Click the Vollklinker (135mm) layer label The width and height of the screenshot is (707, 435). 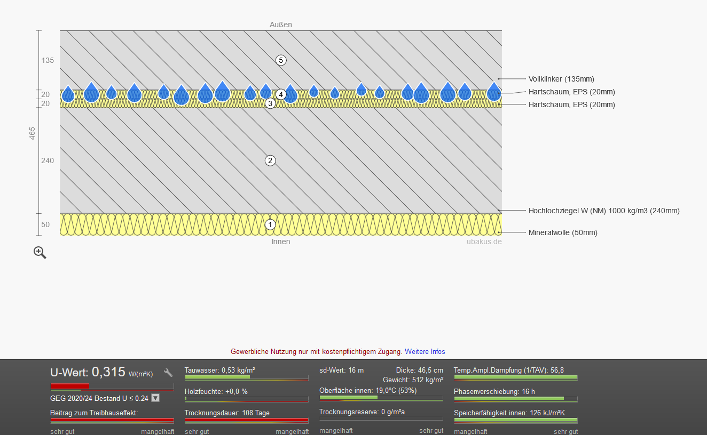[x=561, y=79]
